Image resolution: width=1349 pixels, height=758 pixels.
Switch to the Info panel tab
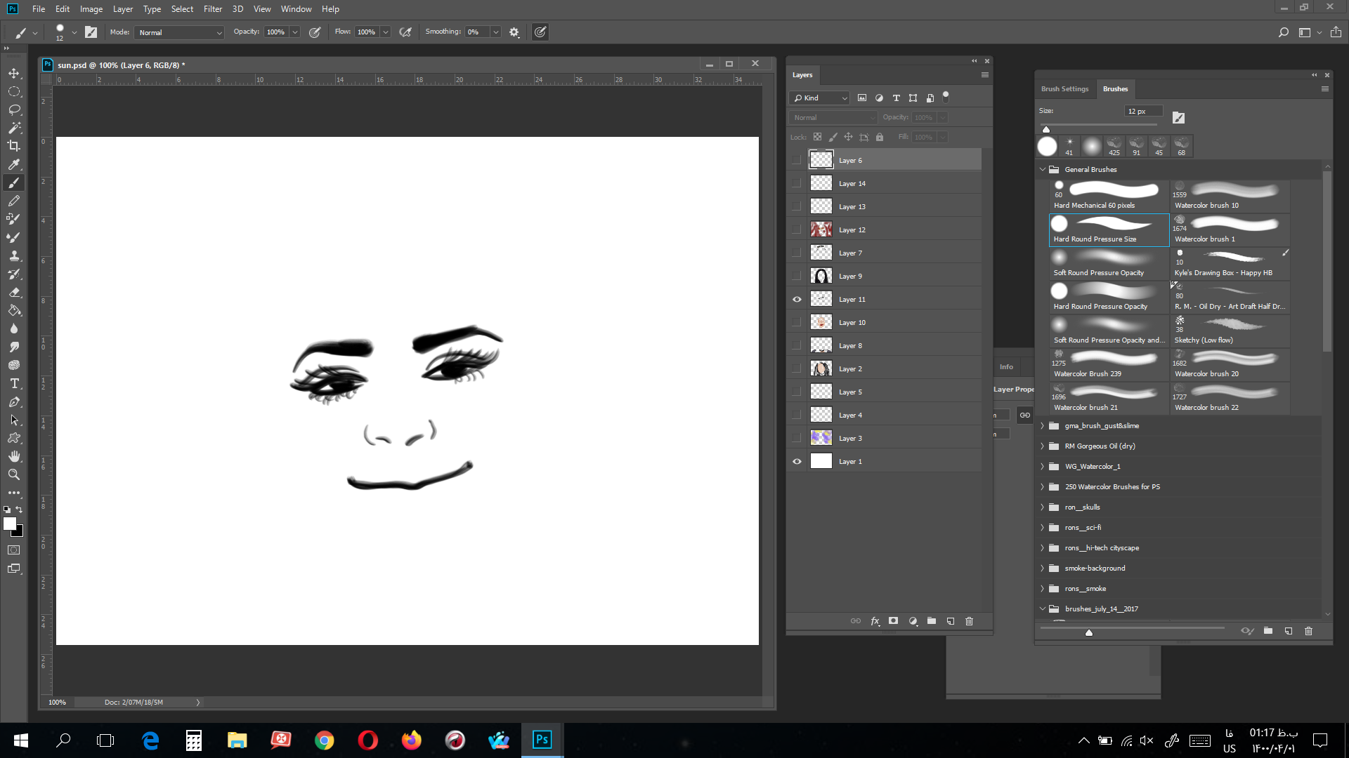[1006, 367]
